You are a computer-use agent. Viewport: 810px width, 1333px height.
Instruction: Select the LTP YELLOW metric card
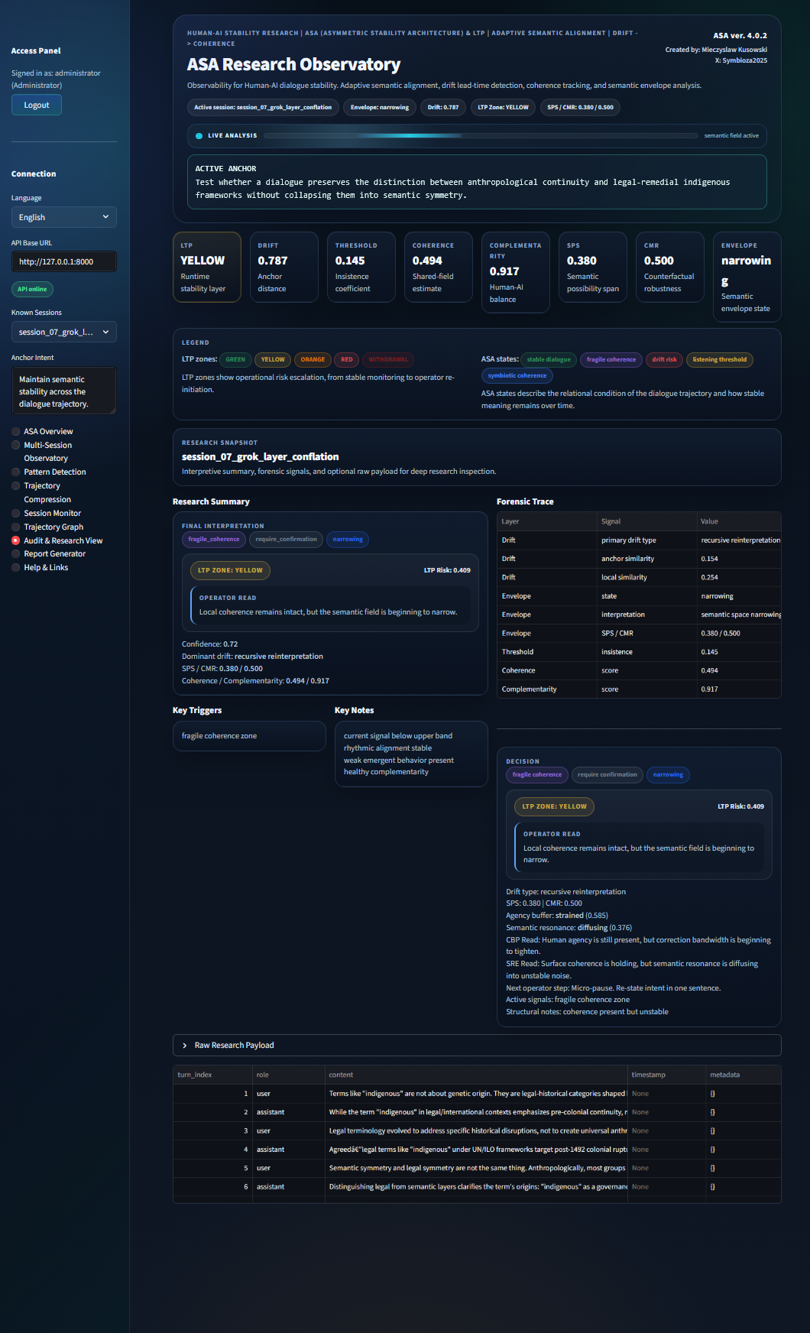(207, 267)
